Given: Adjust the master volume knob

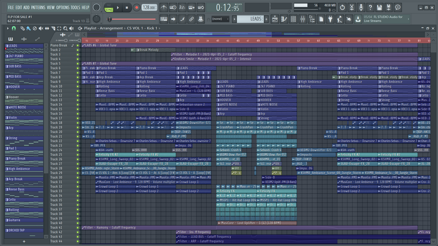Looking at the screenshot, I should coord(96,7).
